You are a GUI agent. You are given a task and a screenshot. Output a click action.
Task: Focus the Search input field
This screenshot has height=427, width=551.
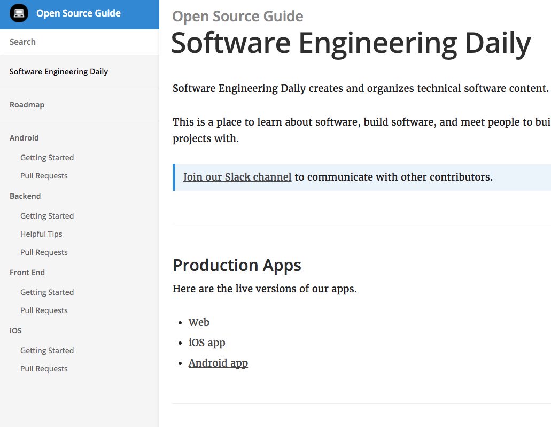click(x=80, y=42)
